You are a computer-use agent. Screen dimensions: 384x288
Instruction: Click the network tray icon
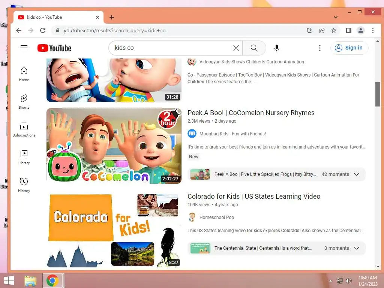pyautogui.click(x=339, y=280)
